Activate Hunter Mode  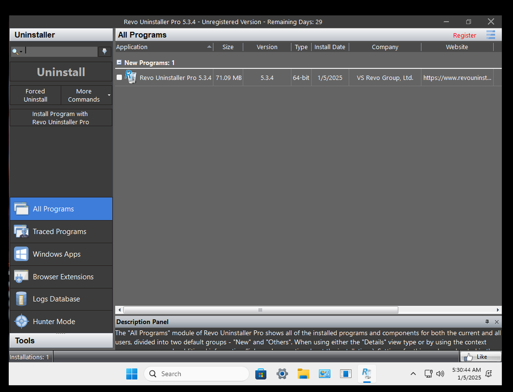[61, 321]
